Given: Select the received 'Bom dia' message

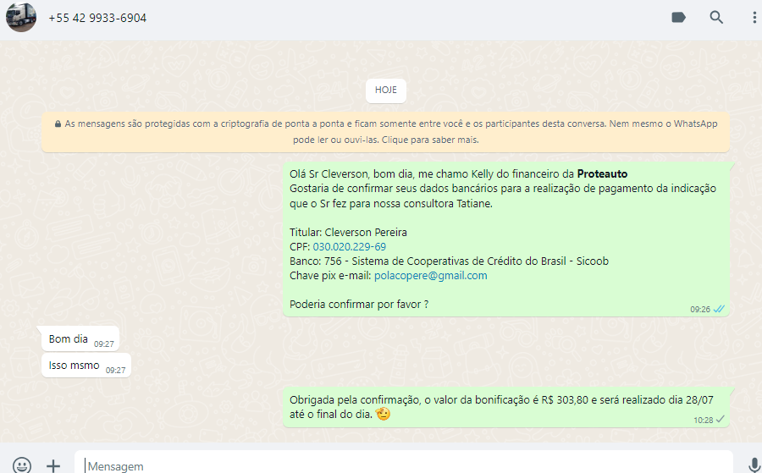Looking at the screenshot, I should tap(69, 338).
